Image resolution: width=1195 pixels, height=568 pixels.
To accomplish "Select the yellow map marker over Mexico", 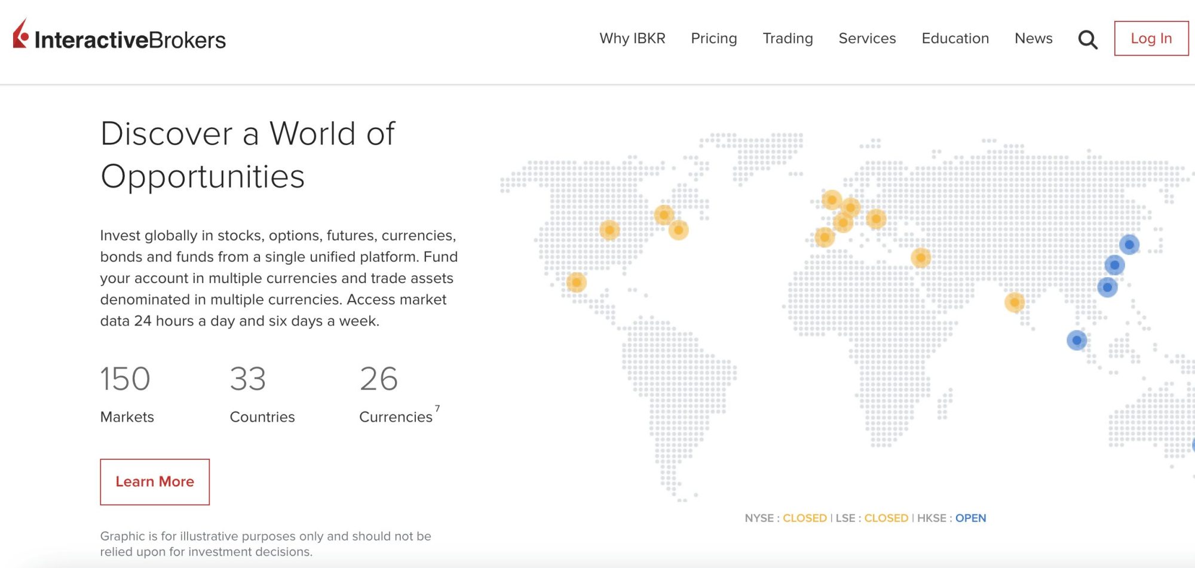I will tap(576, 282).
